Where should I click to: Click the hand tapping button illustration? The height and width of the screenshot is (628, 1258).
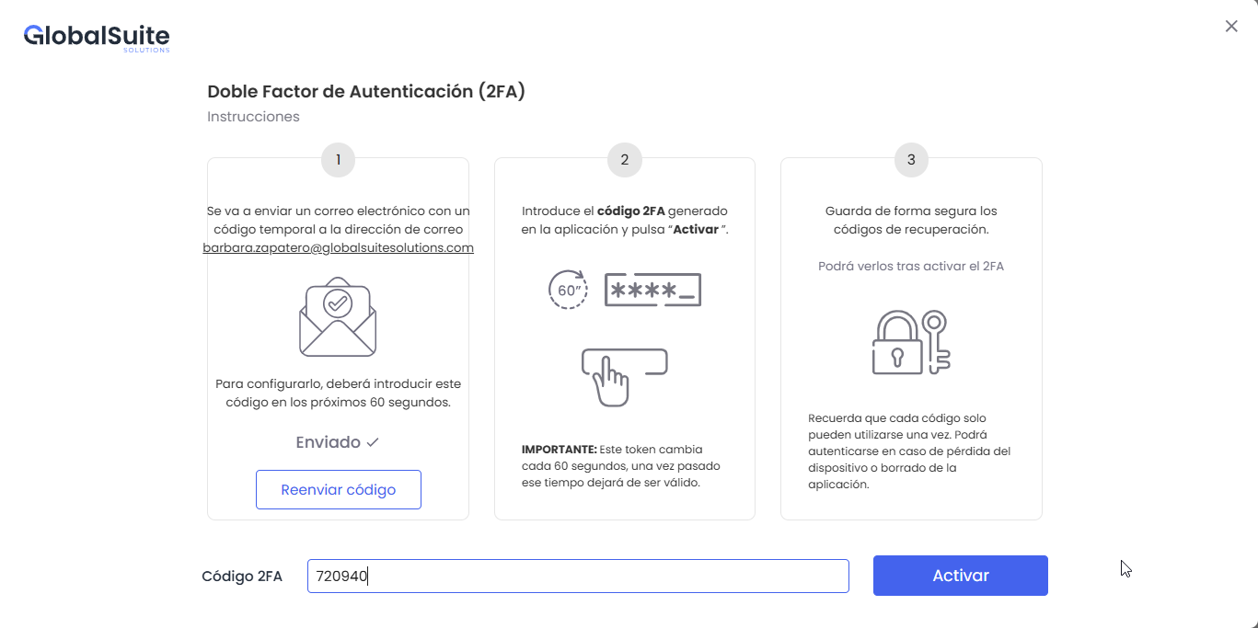[623, 375]
